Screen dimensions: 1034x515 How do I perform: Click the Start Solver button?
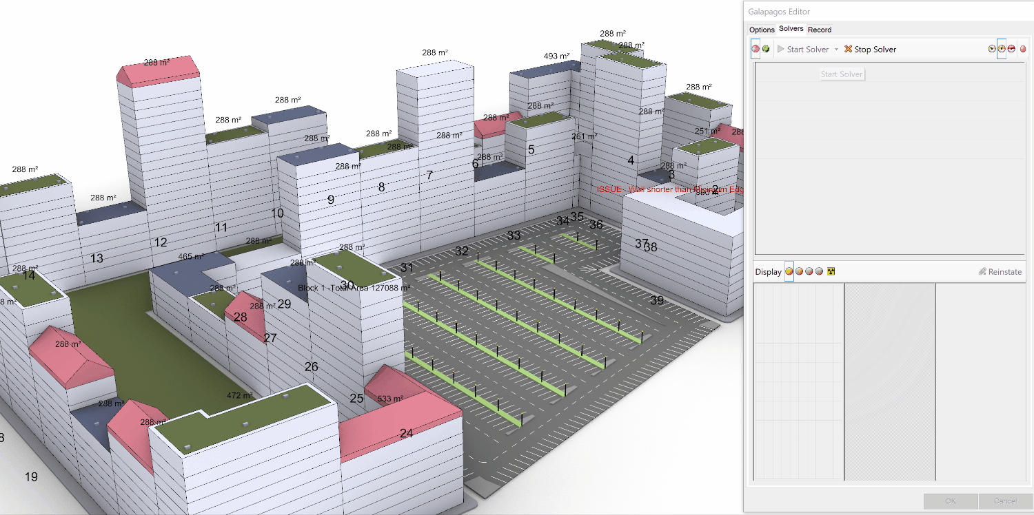(x=804, y=50)
